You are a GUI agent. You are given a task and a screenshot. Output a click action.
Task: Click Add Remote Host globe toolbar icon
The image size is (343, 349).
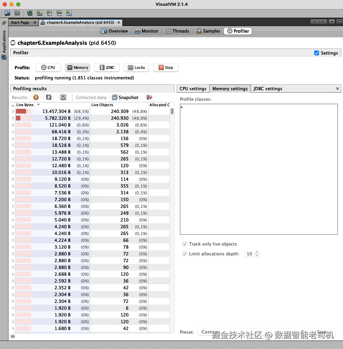[x=29, y=13]
